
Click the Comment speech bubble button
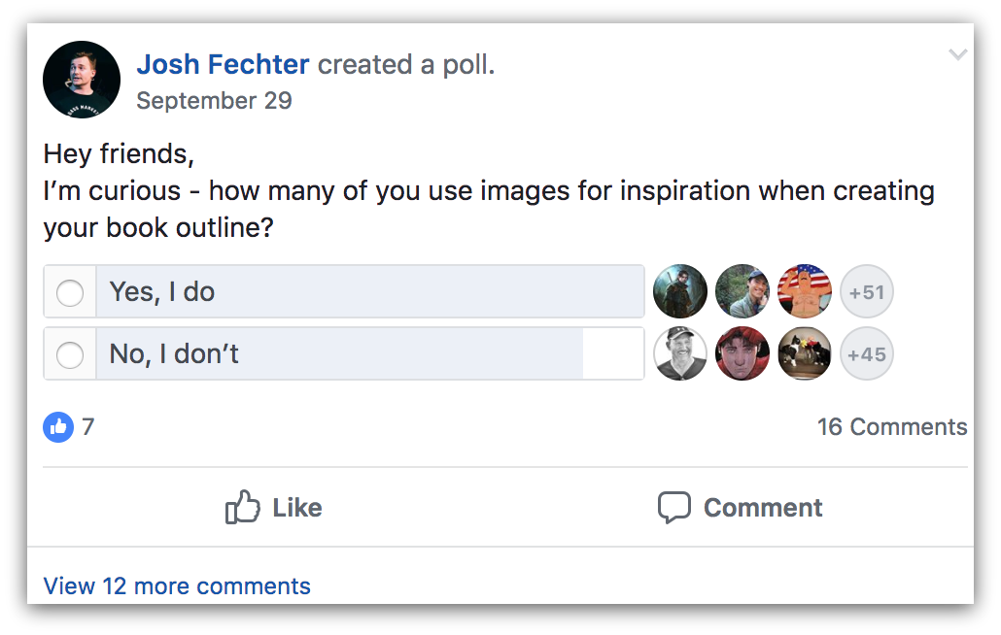(740, 508)
